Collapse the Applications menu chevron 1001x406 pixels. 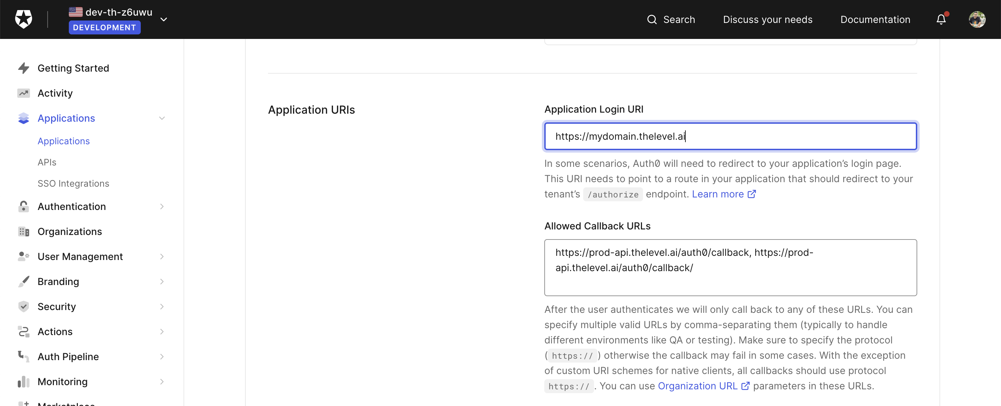[162, 118]
